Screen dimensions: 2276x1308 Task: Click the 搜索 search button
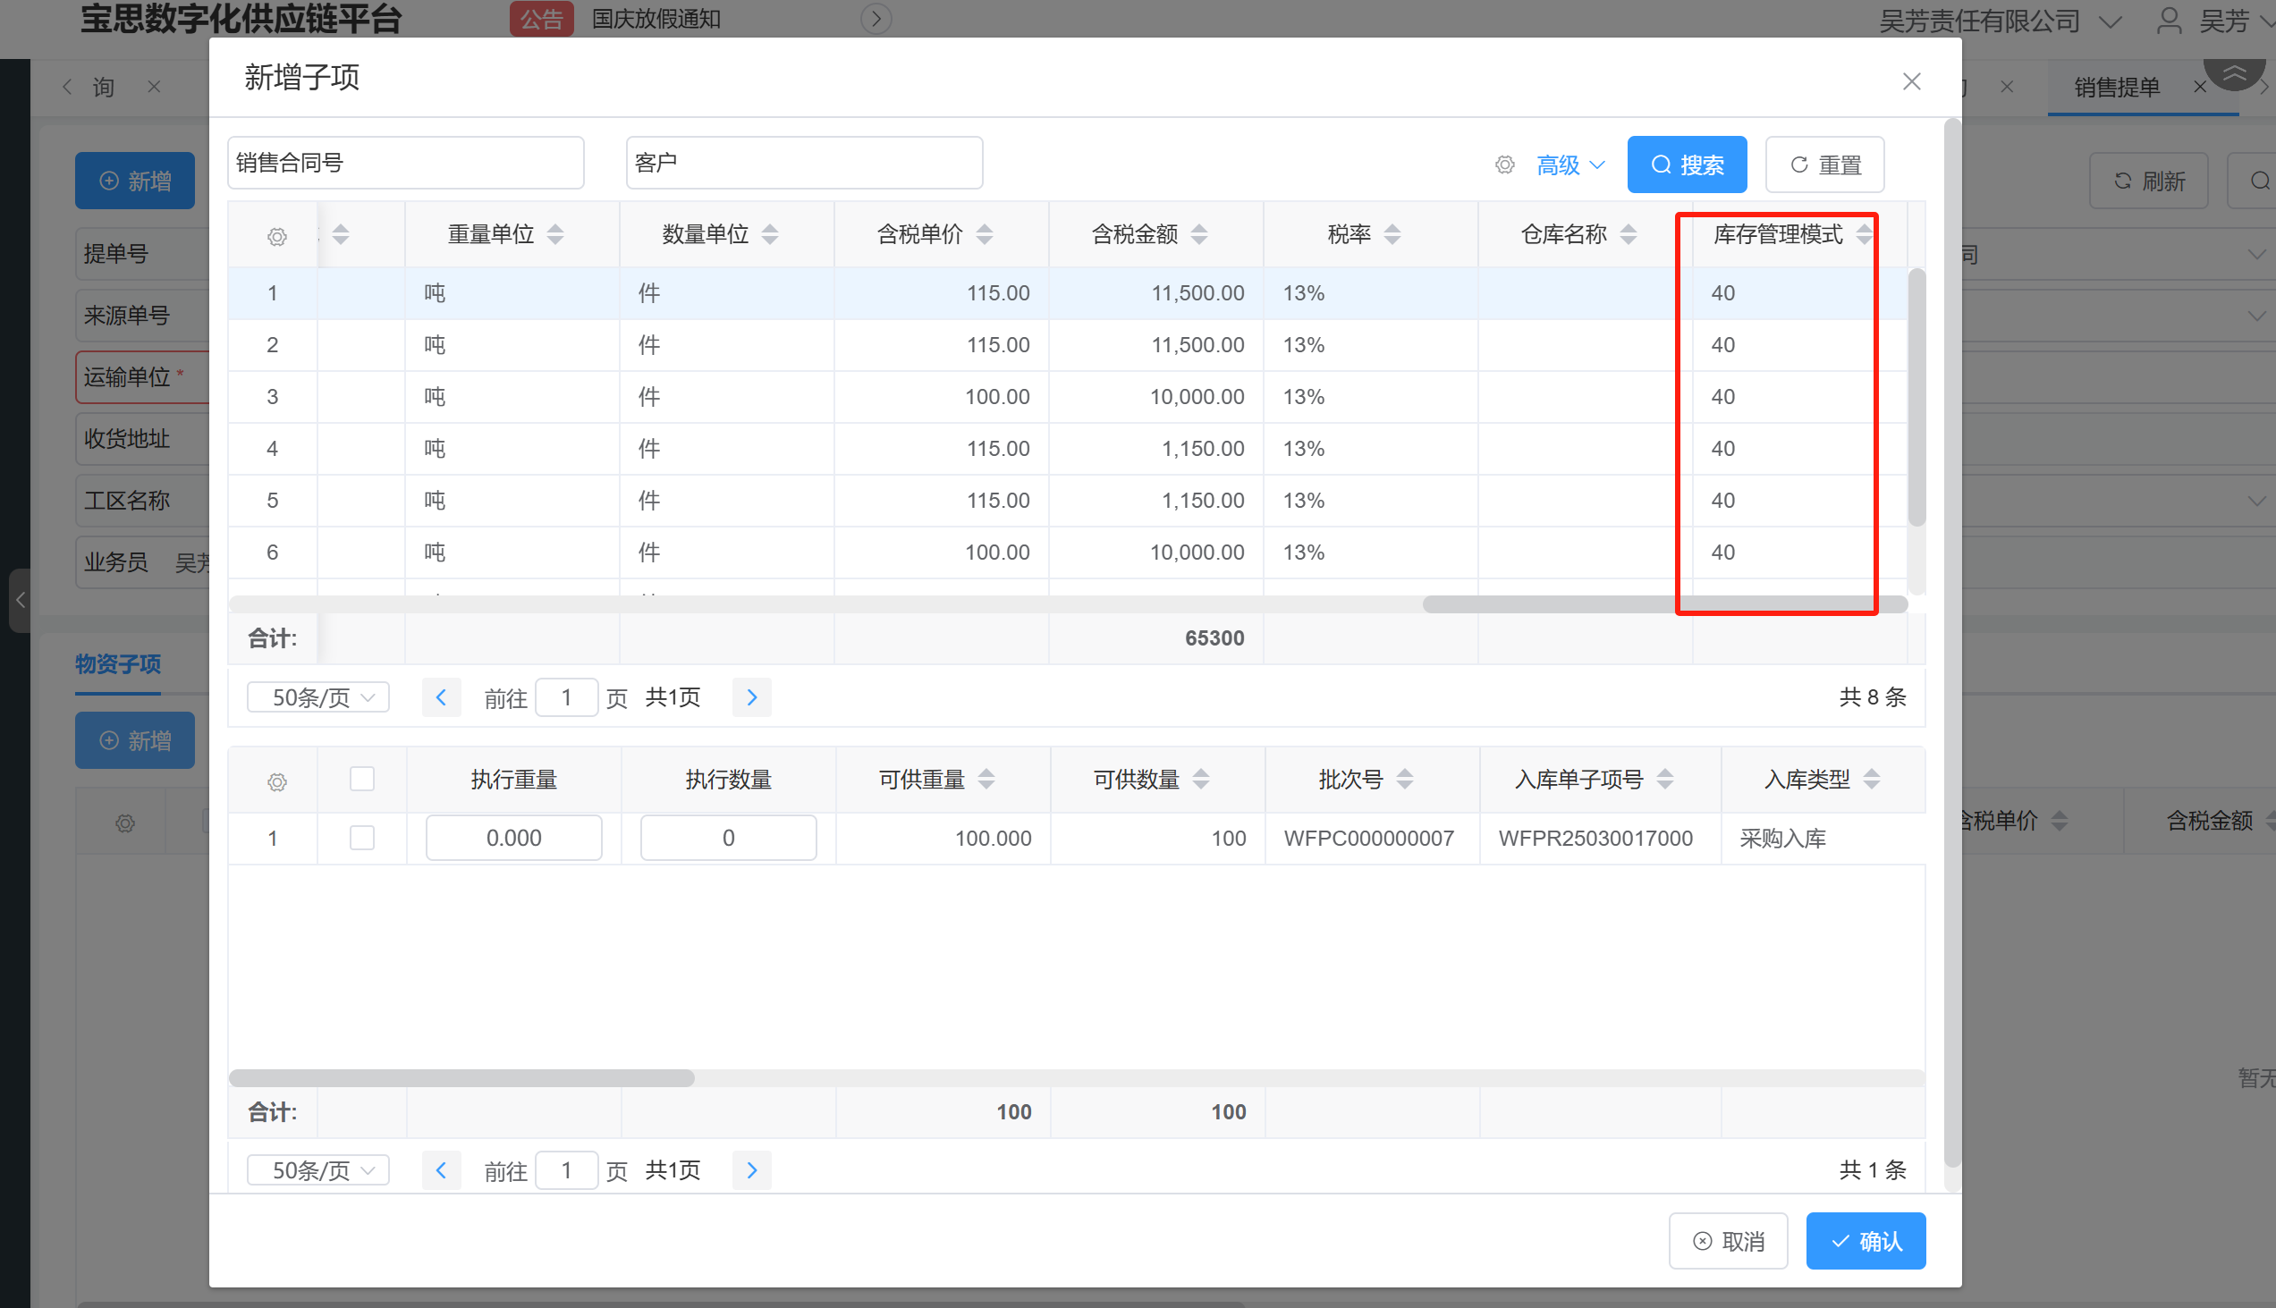[x=1687, y=165]
